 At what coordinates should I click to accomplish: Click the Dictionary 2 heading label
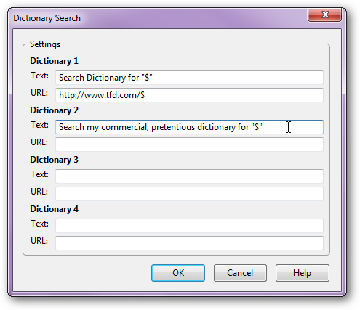click(x=55, y=110)
